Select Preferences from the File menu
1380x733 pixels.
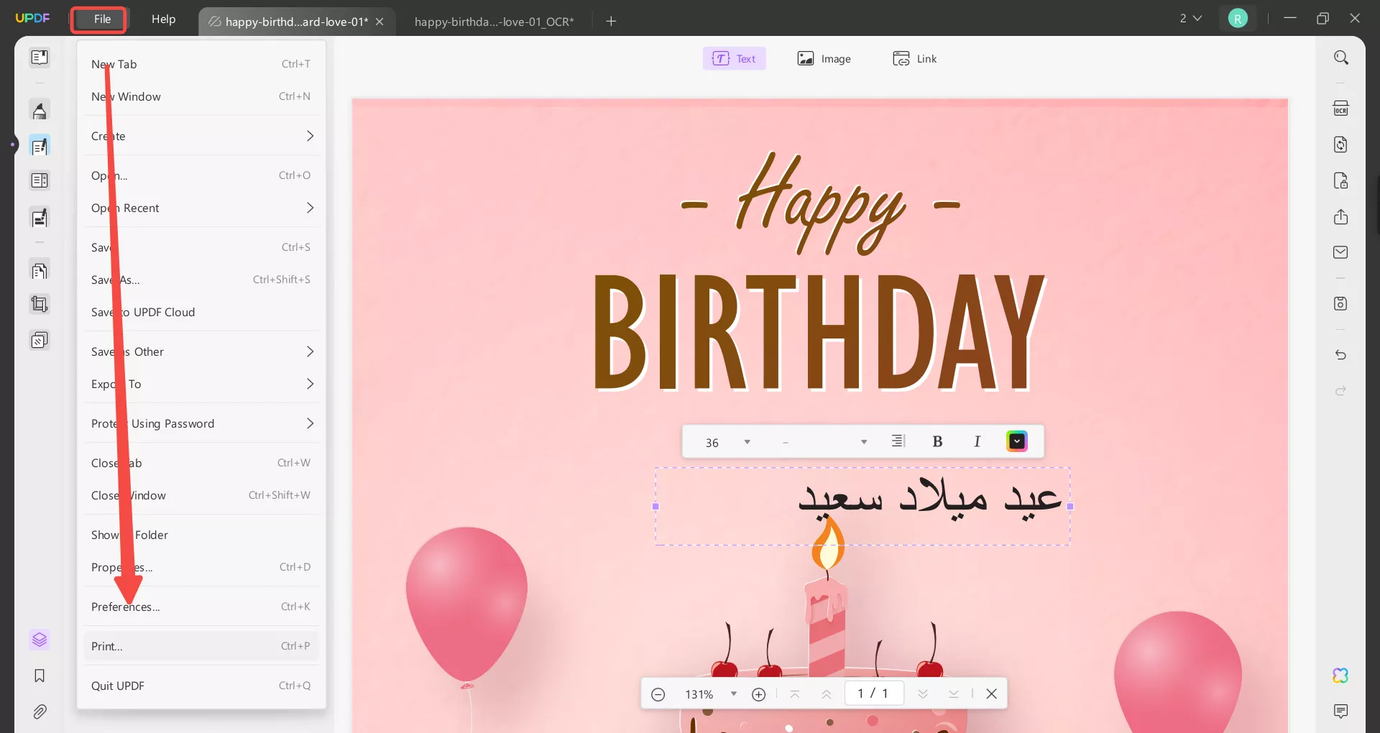click(126, 606)
